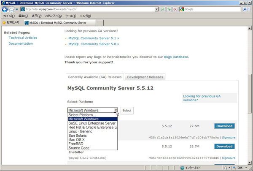Click Download button for 27.6M file

point(224,126)
